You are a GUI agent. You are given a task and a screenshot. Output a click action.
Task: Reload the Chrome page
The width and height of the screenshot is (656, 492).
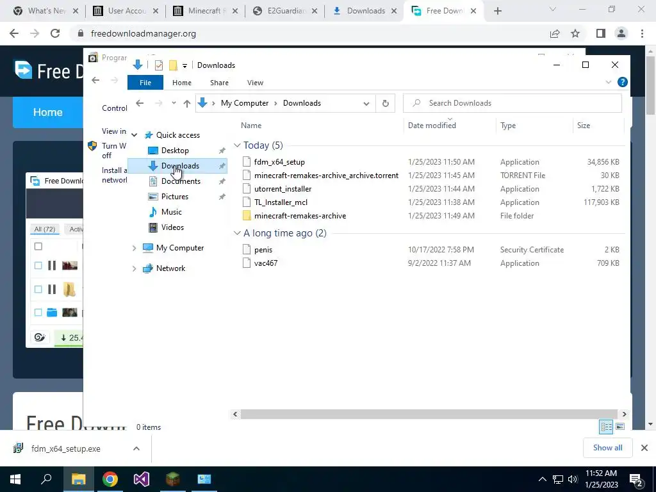(55, 33)
